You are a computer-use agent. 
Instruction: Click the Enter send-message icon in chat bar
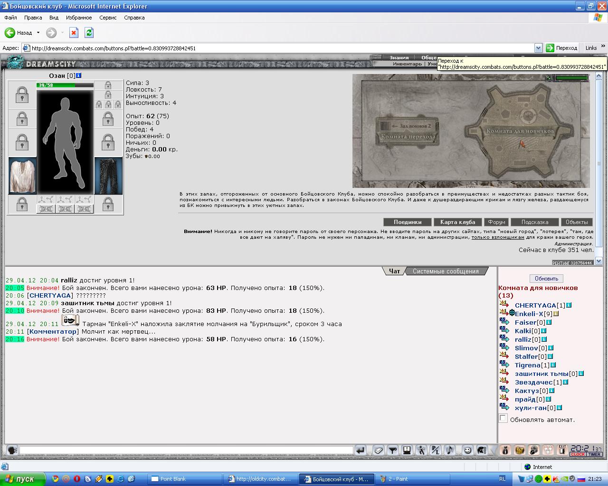[x=361, y=450]
